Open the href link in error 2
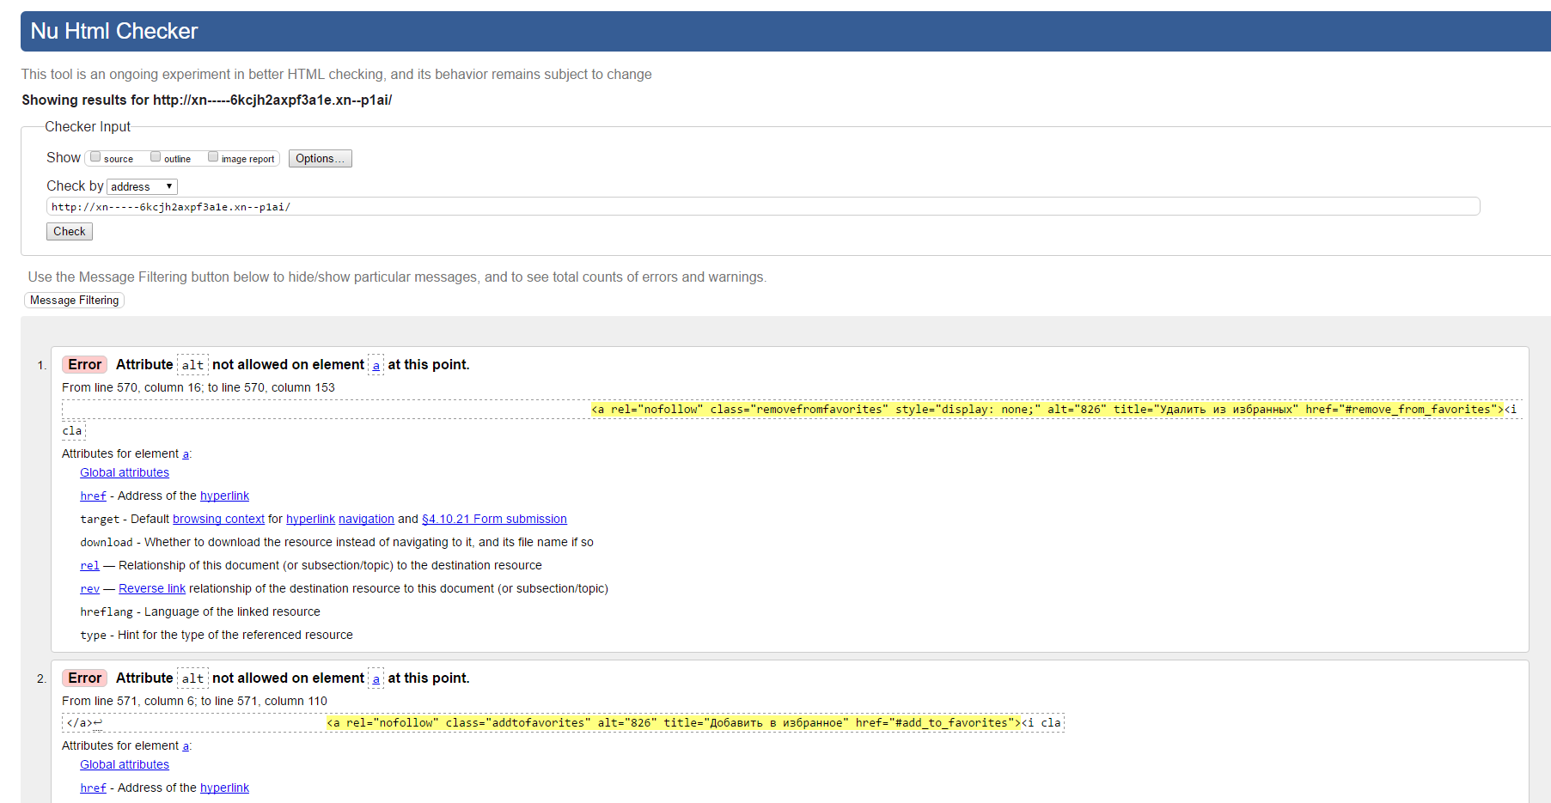The height and width of the screenshot is (803, 1551). tap(93, 788)
